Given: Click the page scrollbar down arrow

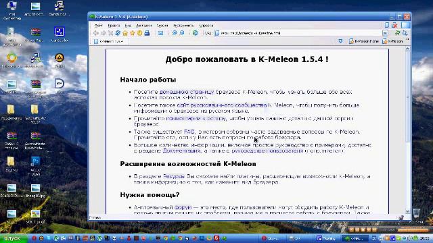Looking at the screenshot, I should pos(407,211).
